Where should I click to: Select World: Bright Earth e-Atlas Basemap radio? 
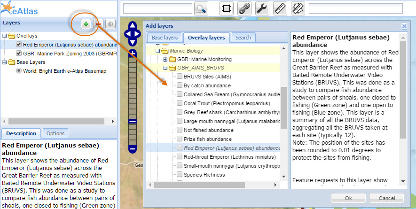[x=19, y=71]
